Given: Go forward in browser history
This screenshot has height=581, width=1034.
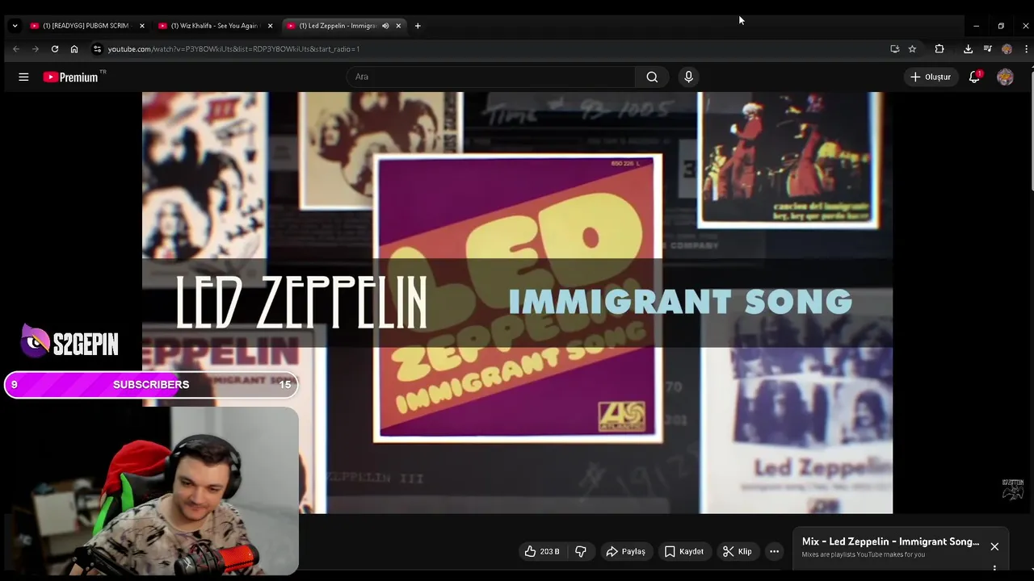Looking at the screenshot, I should point(36,49).
